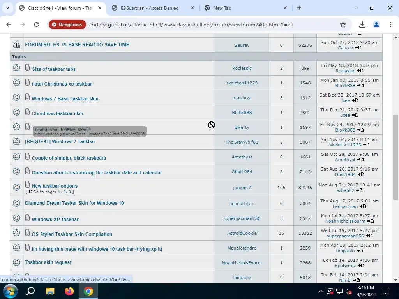399x299 pixels.
Task: Click the topic status icon in the New taskbar options row
Action: pos(16,187)
